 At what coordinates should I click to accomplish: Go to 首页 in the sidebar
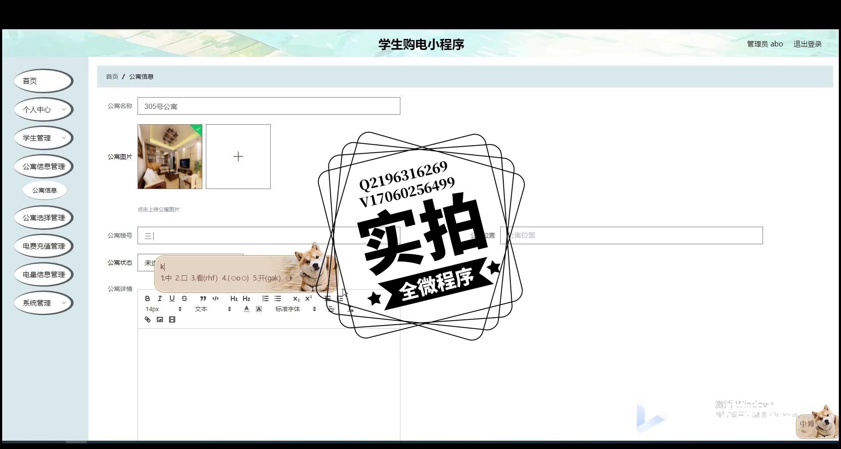point(43,81)
